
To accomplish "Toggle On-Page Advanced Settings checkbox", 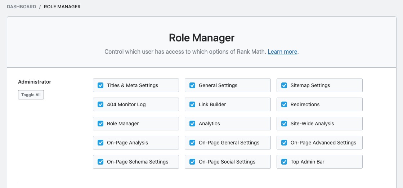I will pyautogui.click(x=284, y=143).
